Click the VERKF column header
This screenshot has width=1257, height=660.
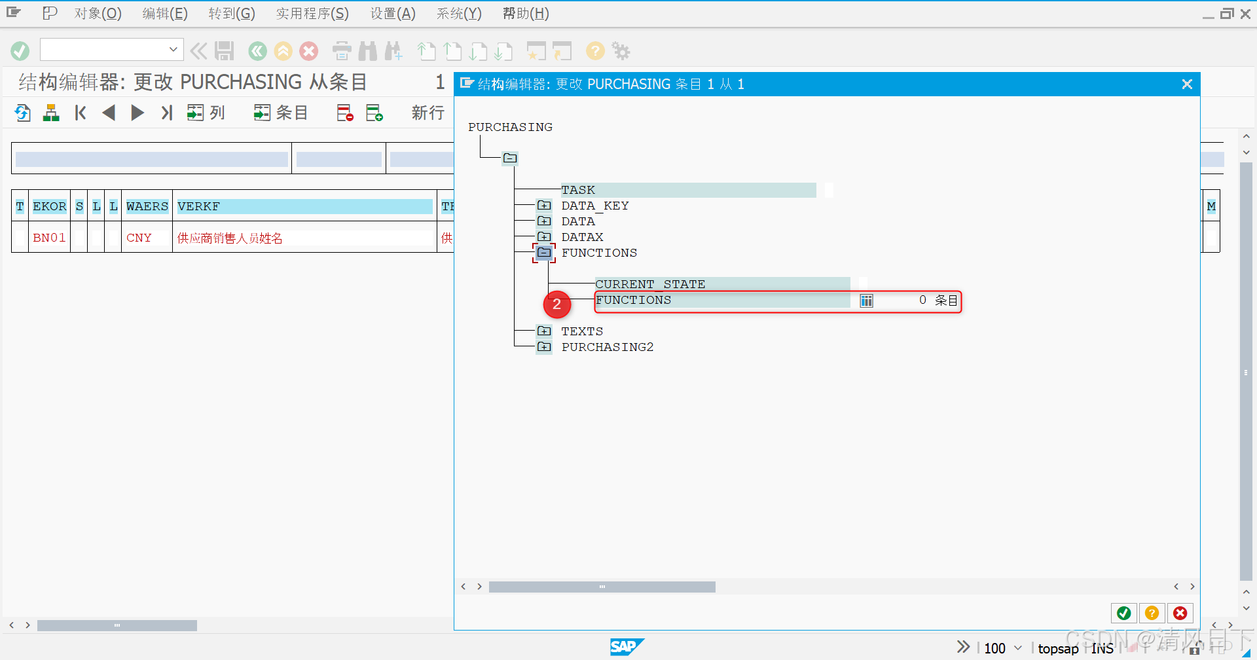[304, 206]
